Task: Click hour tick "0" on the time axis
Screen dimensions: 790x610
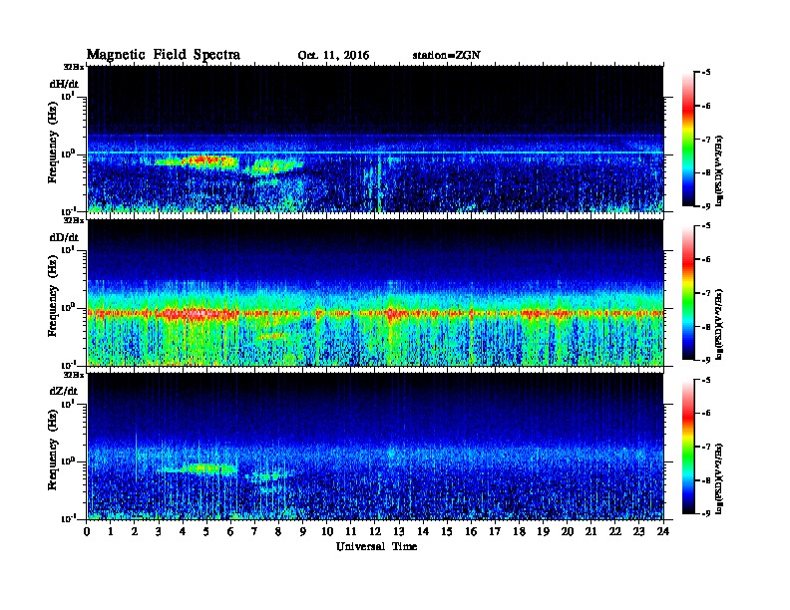Action: [x=87, y=532]
